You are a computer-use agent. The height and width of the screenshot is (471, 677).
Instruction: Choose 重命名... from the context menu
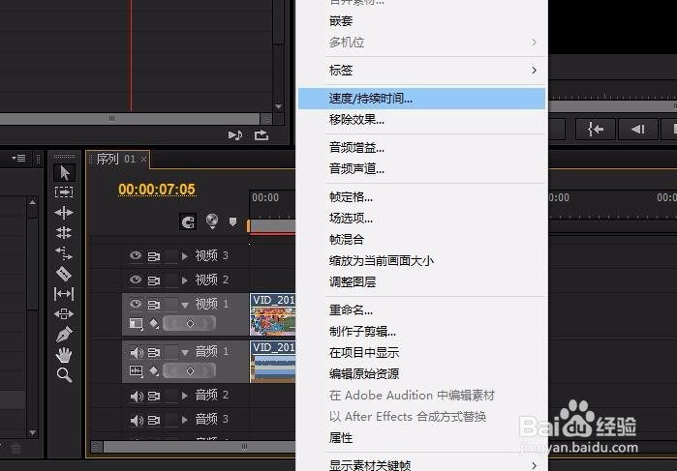(421, 310)
